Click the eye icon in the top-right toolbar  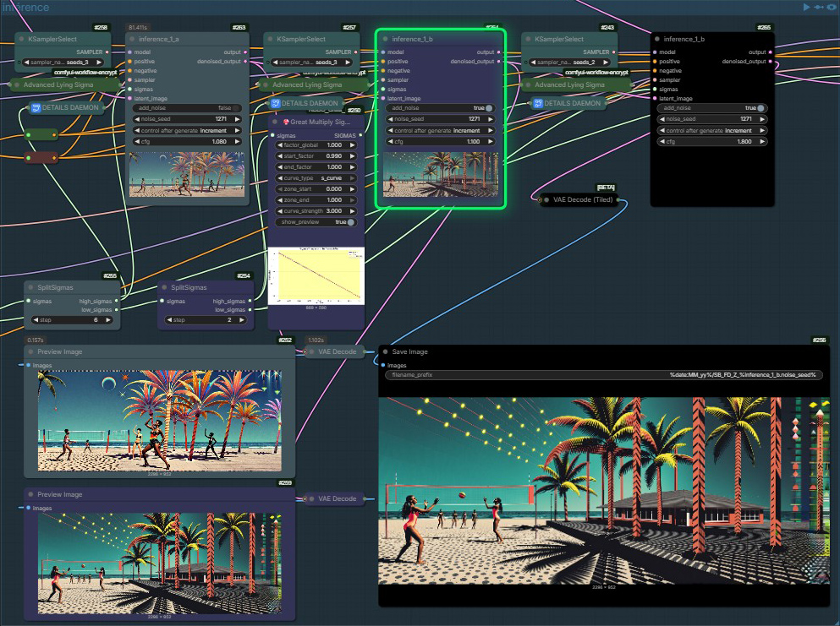pos(832,7)
